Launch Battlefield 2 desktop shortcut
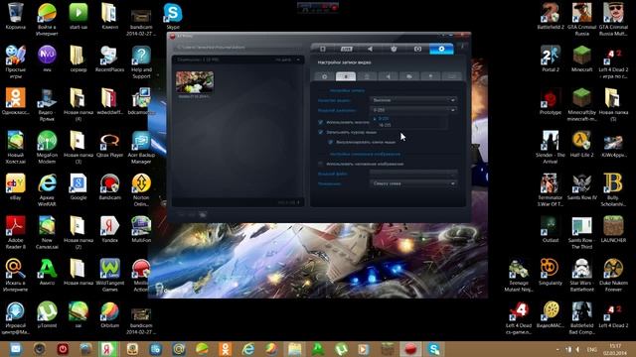This screenshot has width=636, height=357. (x=551, y=16)
